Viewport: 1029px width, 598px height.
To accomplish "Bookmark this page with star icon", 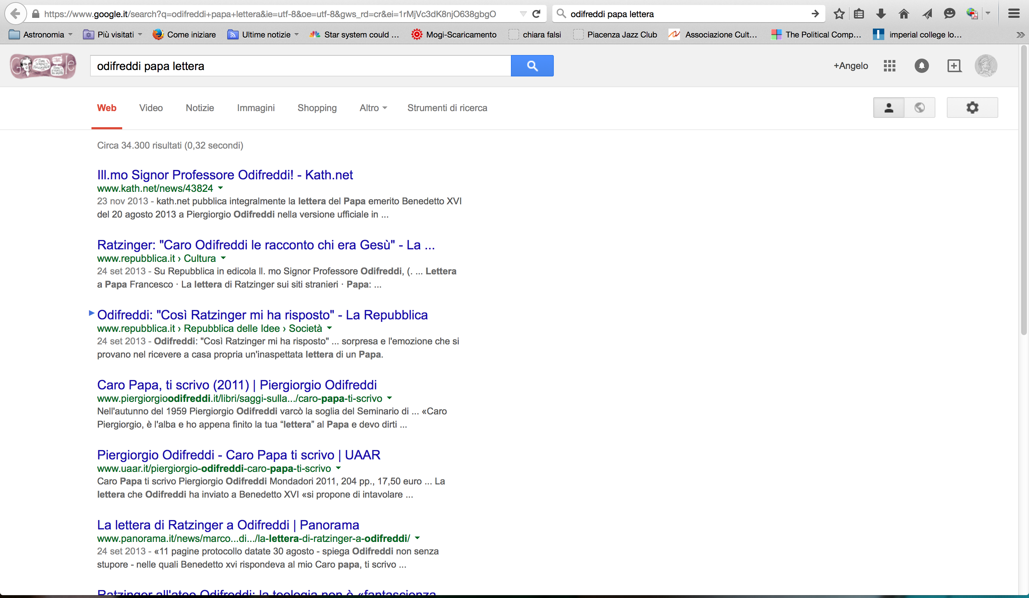I will click(x=839, y=14).
